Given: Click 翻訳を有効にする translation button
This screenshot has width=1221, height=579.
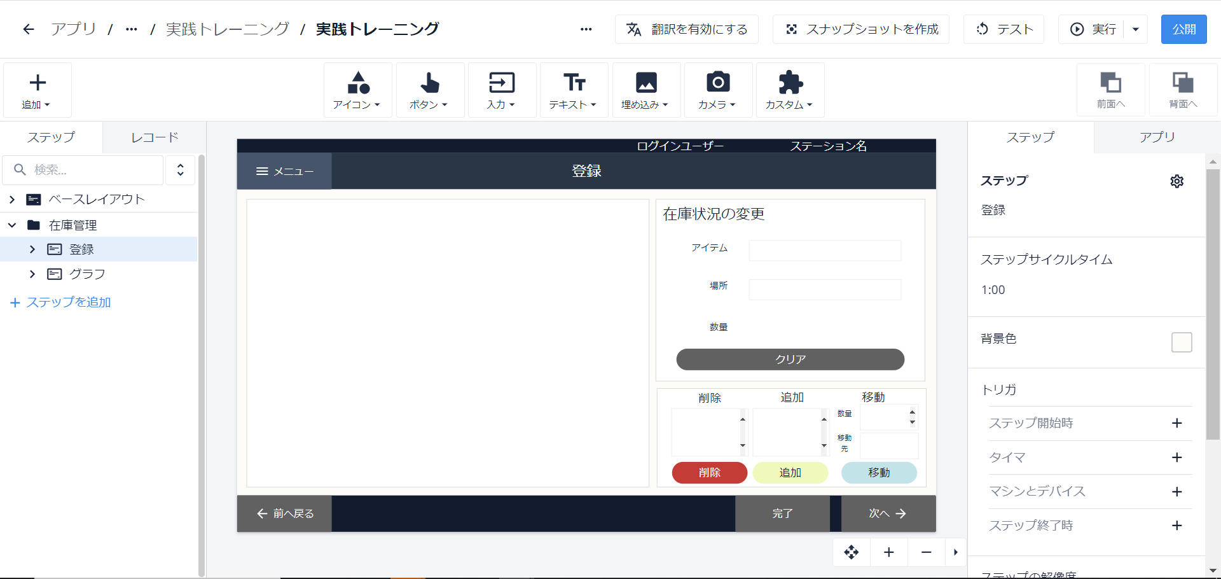Looking at the screenshot, I should pos(687,29).
